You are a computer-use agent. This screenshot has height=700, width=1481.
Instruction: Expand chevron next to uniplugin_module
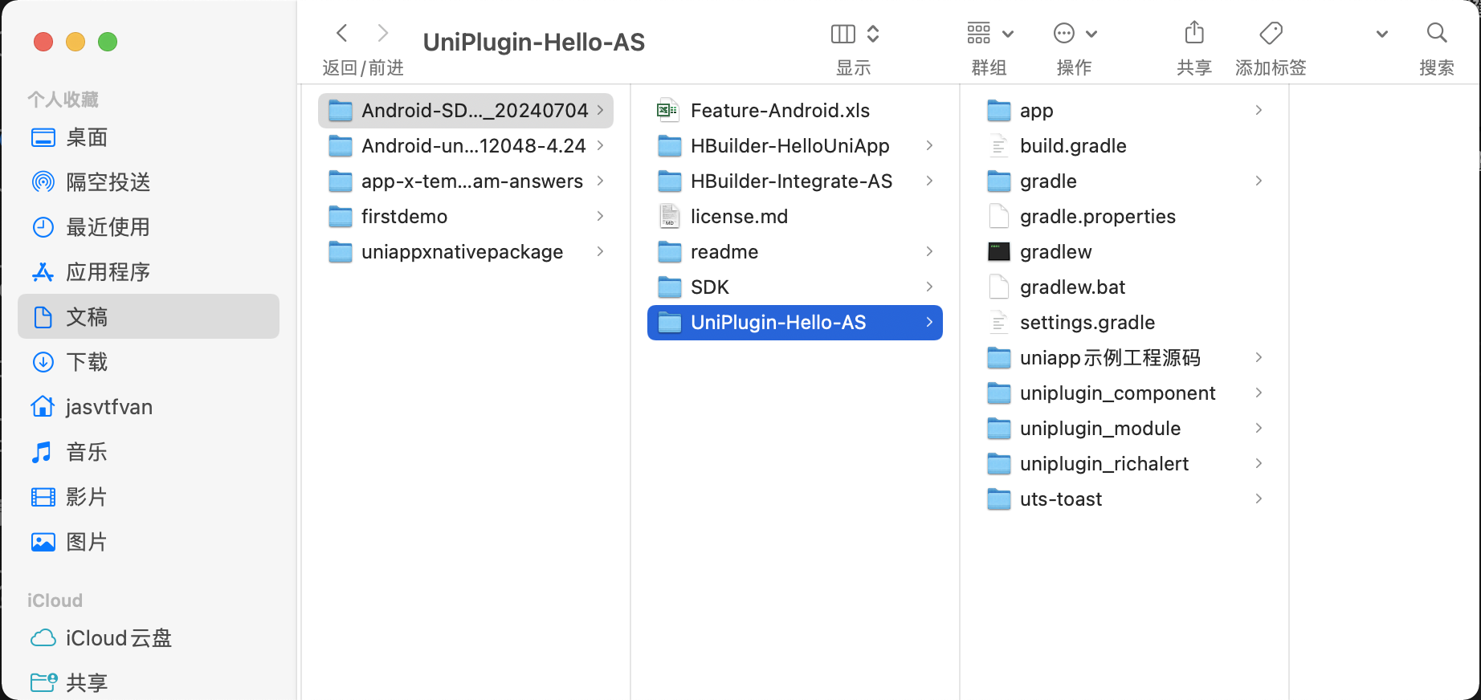(1259, 428)
